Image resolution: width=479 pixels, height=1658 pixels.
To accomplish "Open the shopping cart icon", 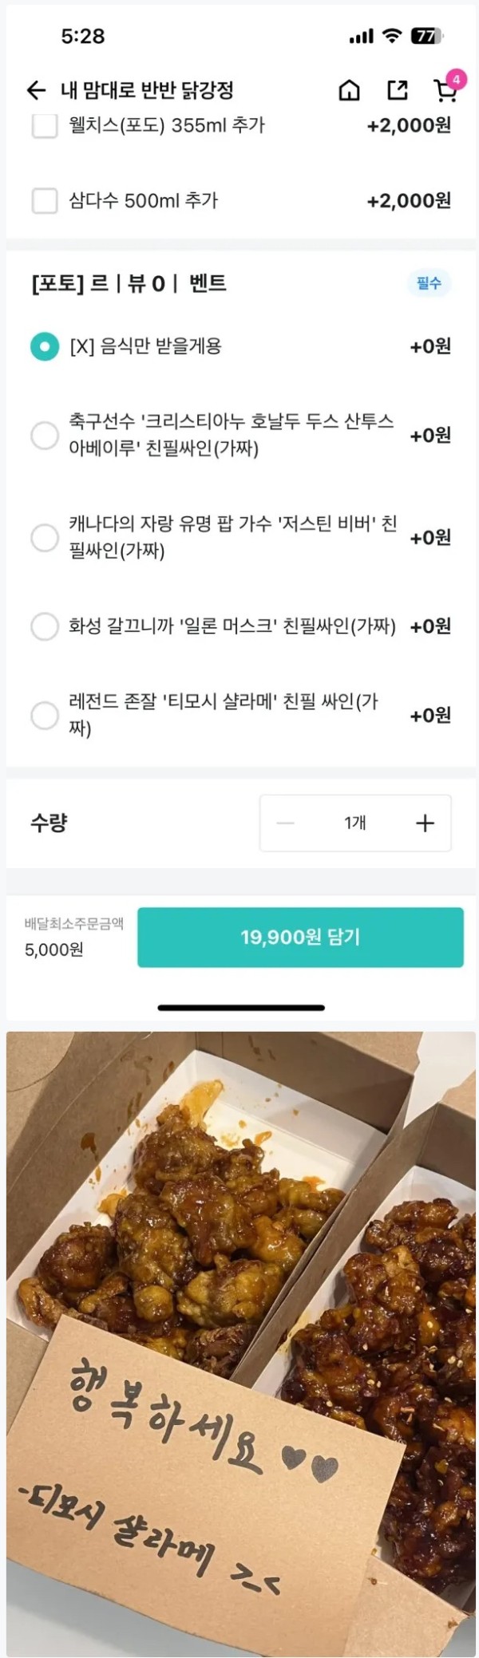I will [x=445, y=92].
